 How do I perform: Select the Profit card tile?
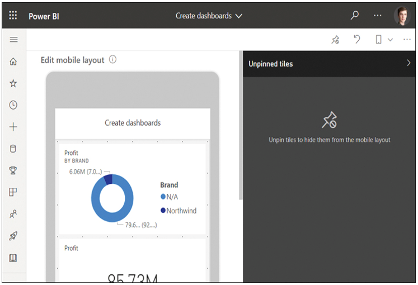133,260
